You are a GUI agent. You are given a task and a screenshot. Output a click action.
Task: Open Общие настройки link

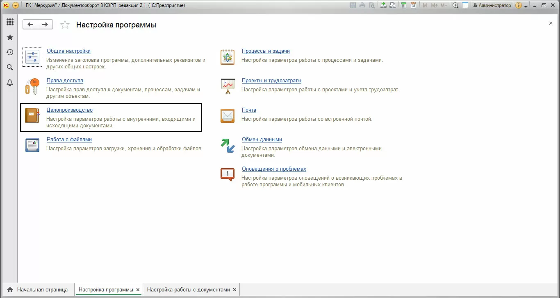click(68, 51)
